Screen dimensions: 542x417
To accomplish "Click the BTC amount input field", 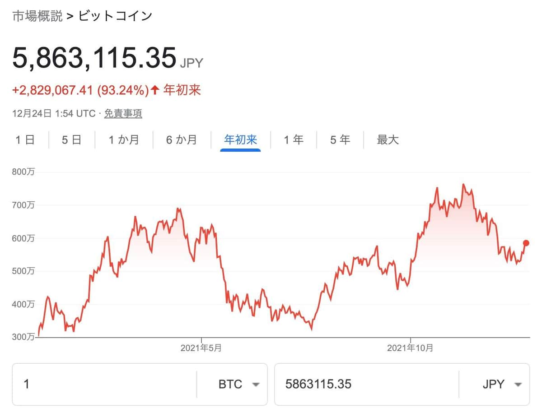I will (90, 384).
